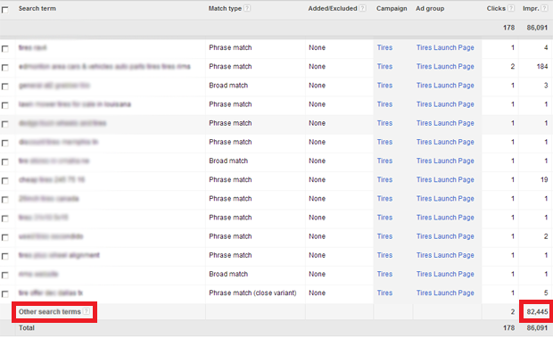Image resolution: width=553 pixels, height=338 pixels.
Task: Click the Match type help icon
Action: pos(247,8)
